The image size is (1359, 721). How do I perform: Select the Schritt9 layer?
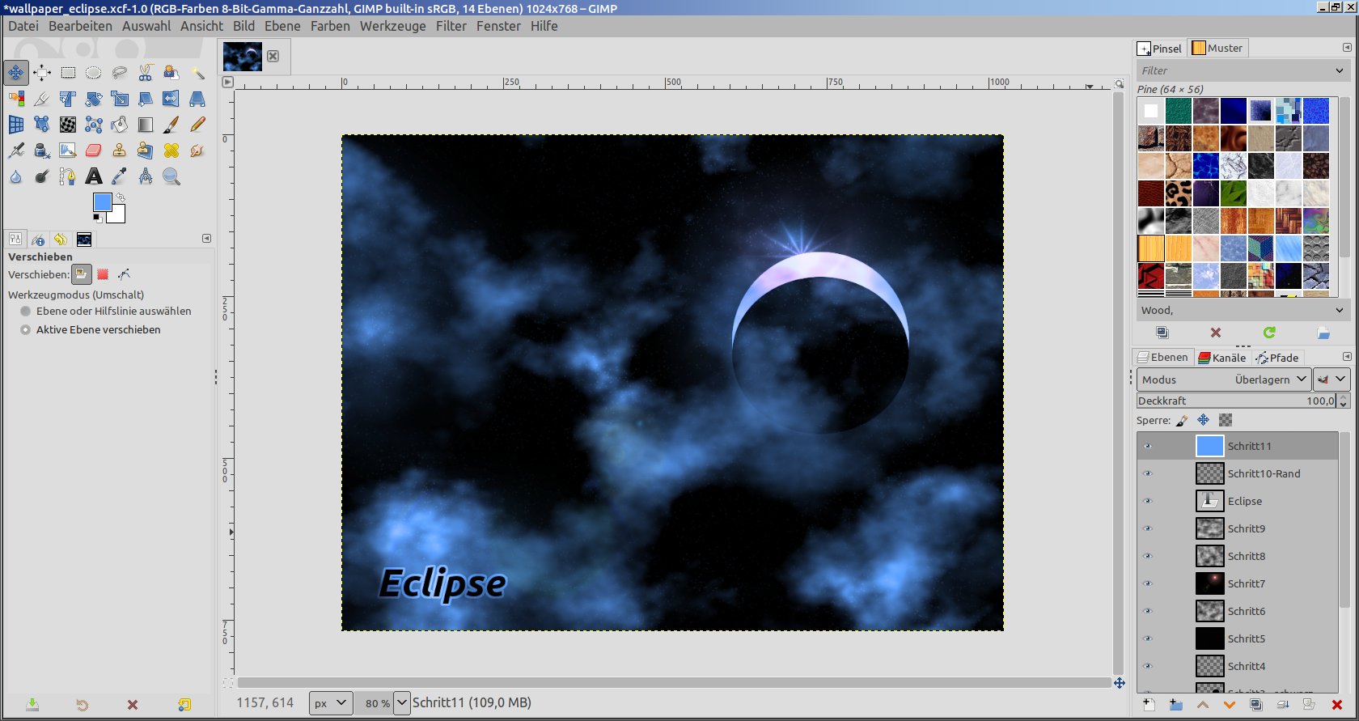1246,528
